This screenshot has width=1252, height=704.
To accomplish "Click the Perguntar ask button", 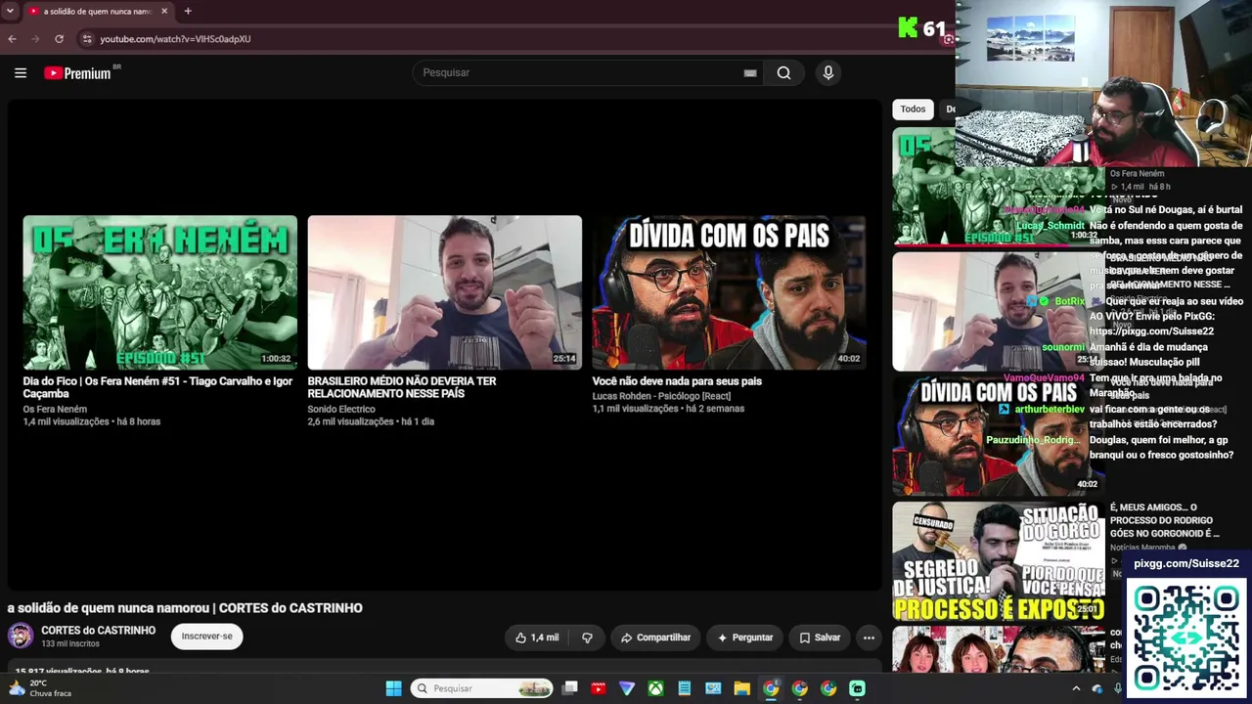I will tap(745, 638).
